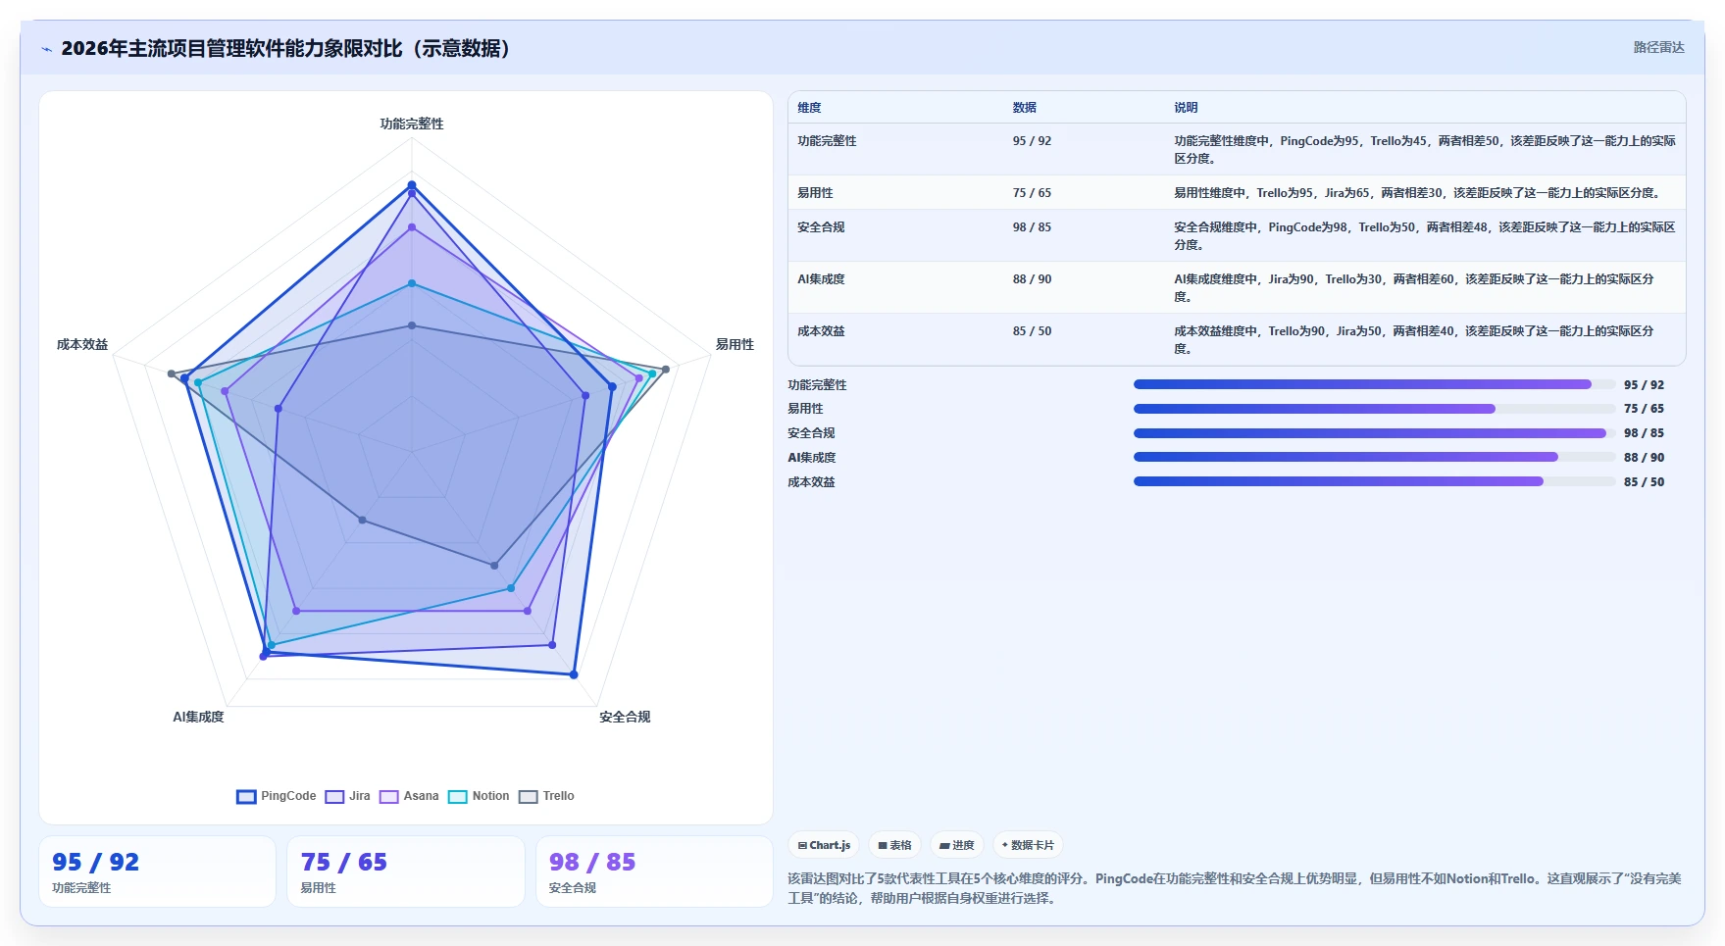Image resolution: width=1725 pixels, height=946 pixels.
Task: Select the 数据卡片 chip
Action: pyautogui.click(x=1028, y=845)
